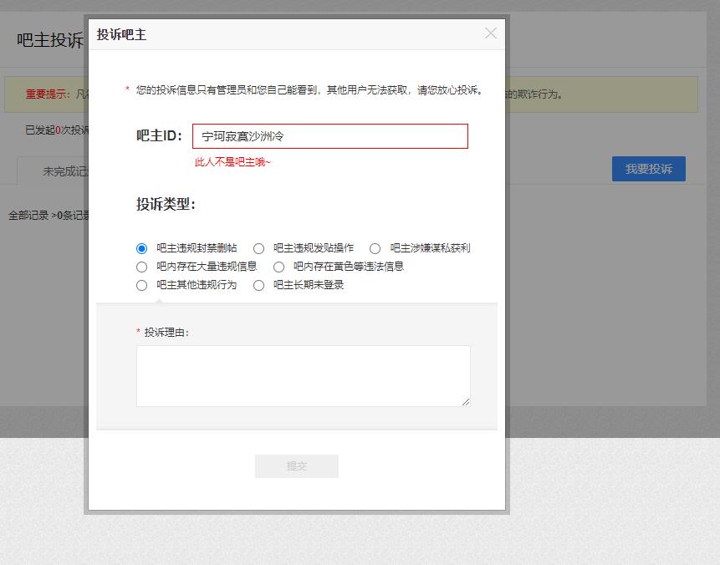Select the 吧主违规封禁删帖 radio option
The image size is (720, 565).
[x=141, y=248]
